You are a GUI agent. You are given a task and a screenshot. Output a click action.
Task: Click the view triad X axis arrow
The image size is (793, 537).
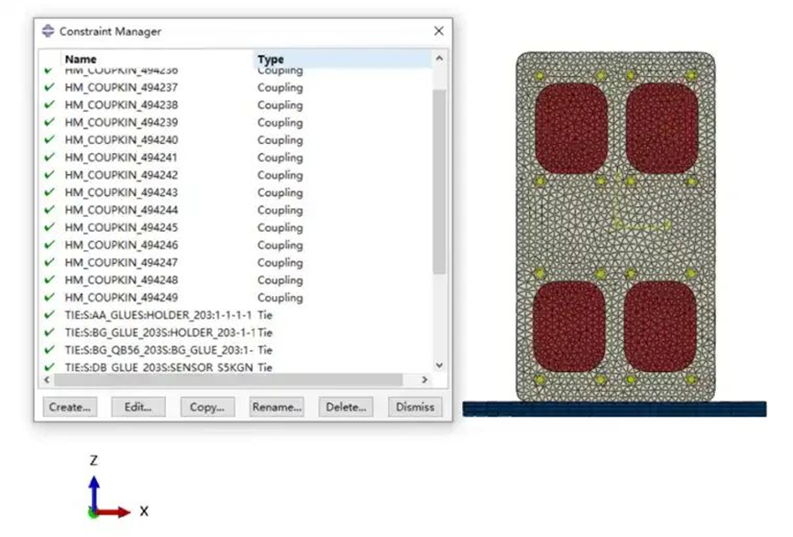point(115,512)
